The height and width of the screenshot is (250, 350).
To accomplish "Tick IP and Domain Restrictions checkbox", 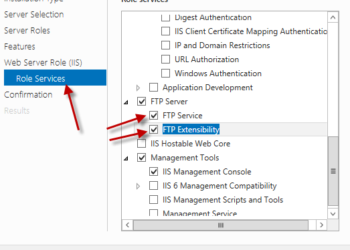I will coord(165,45).
